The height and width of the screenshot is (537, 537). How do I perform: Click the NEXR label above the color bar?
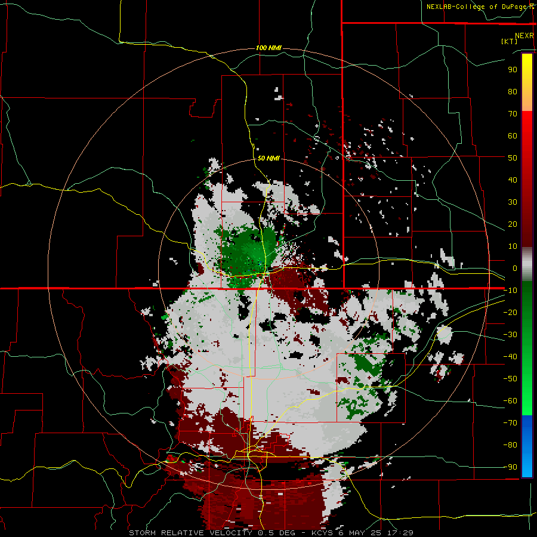(524, 36)
